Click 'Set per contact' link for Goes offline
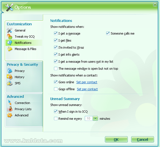 pyautogui.click(x=87, y=89)
